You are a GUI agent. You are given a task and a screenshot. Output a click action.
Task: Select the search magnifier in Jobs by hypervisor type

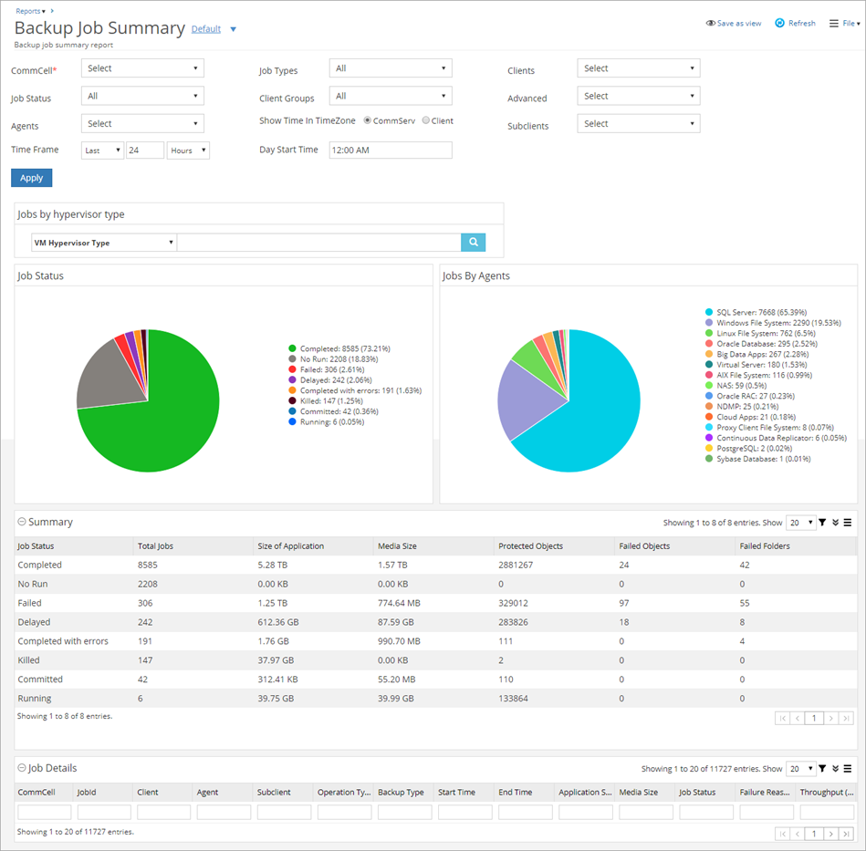coord(473,242)
